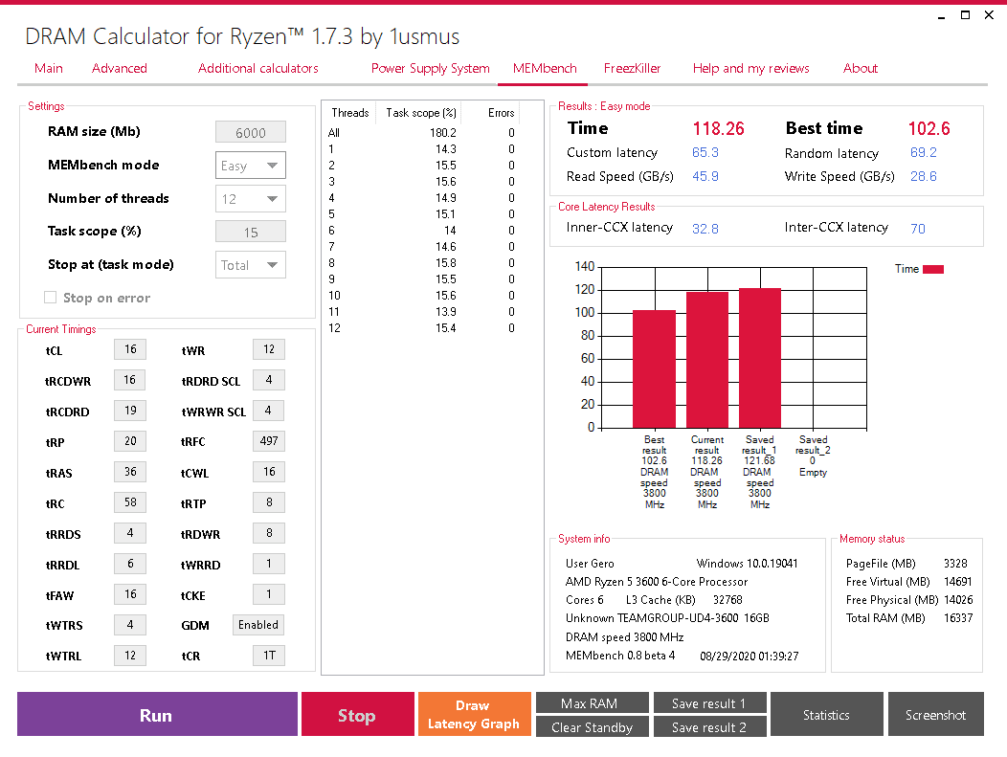
Task: Click the Random latency value 69.2
Action: (924, 153)
